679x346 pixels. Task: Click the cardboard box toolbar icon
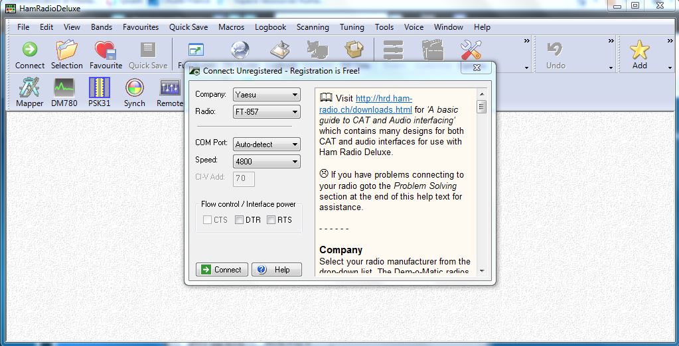(x=354, y=50)
